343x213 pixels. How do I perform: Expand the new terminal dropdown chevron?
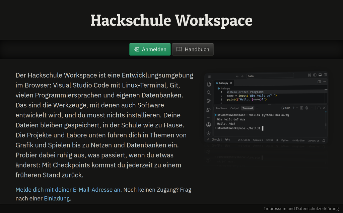(297, 108)
